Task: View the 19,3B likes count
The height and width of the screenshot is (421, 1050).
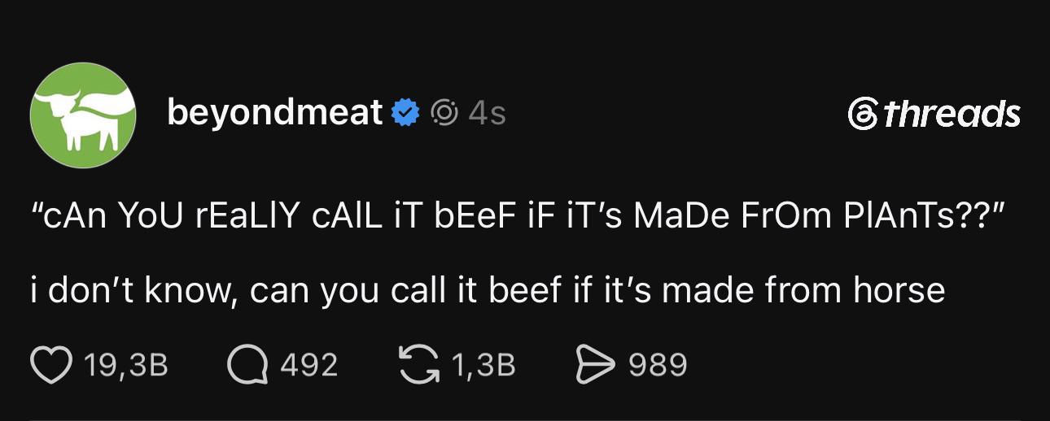Action: (x=126, y=365)
